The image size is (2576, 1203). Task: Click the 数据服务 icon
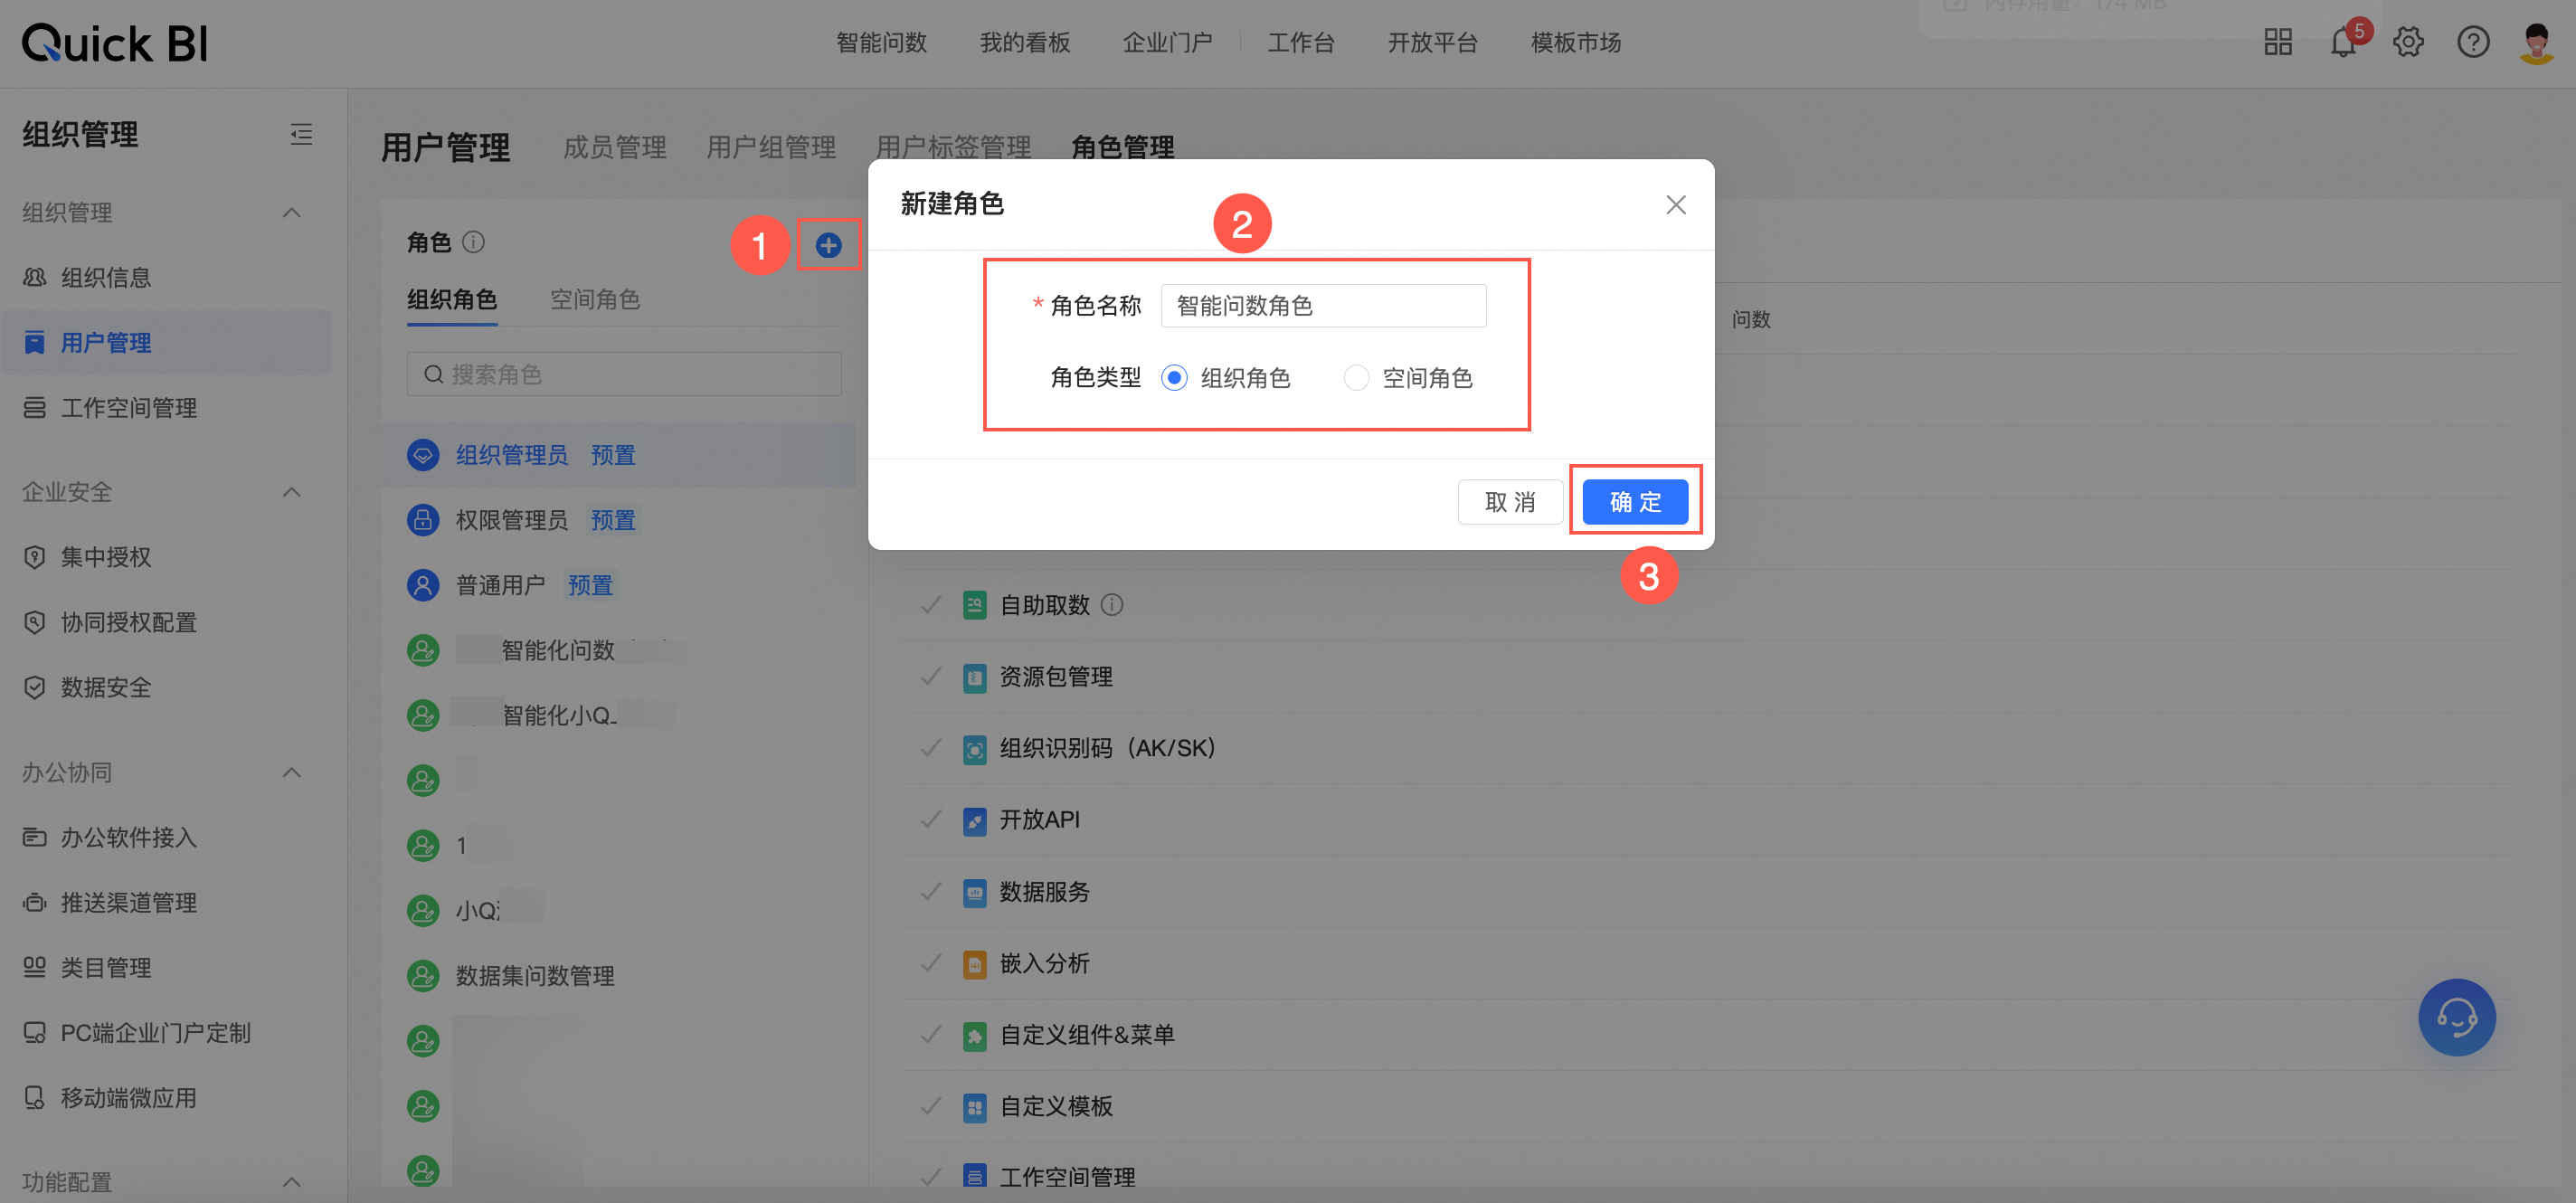coord(974,892)
